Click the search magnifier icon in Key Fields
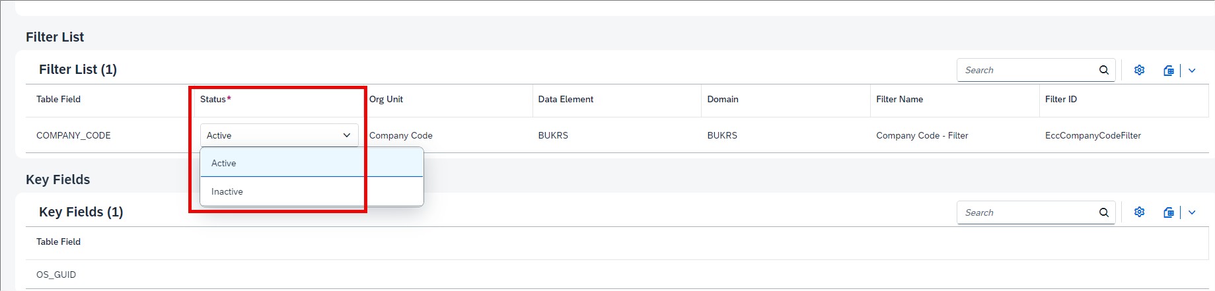The image size is (1215, 291). [1103, 212]
